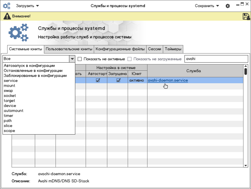Click the gears app icon in title bar
Image resolution: width=251 pixels, height=189 pixels.
(x=7, y=6)
